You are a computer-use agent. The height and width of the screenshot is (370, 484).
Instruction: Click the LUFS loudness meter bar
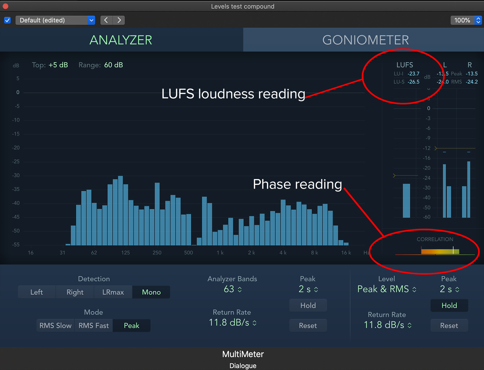[406, 201]
